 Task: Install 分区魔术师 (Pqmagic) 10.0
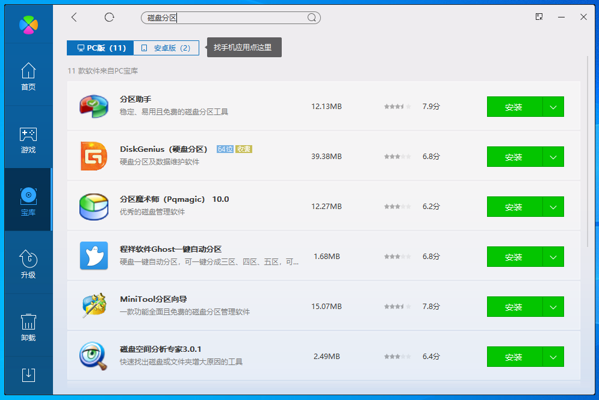[515, 207]
